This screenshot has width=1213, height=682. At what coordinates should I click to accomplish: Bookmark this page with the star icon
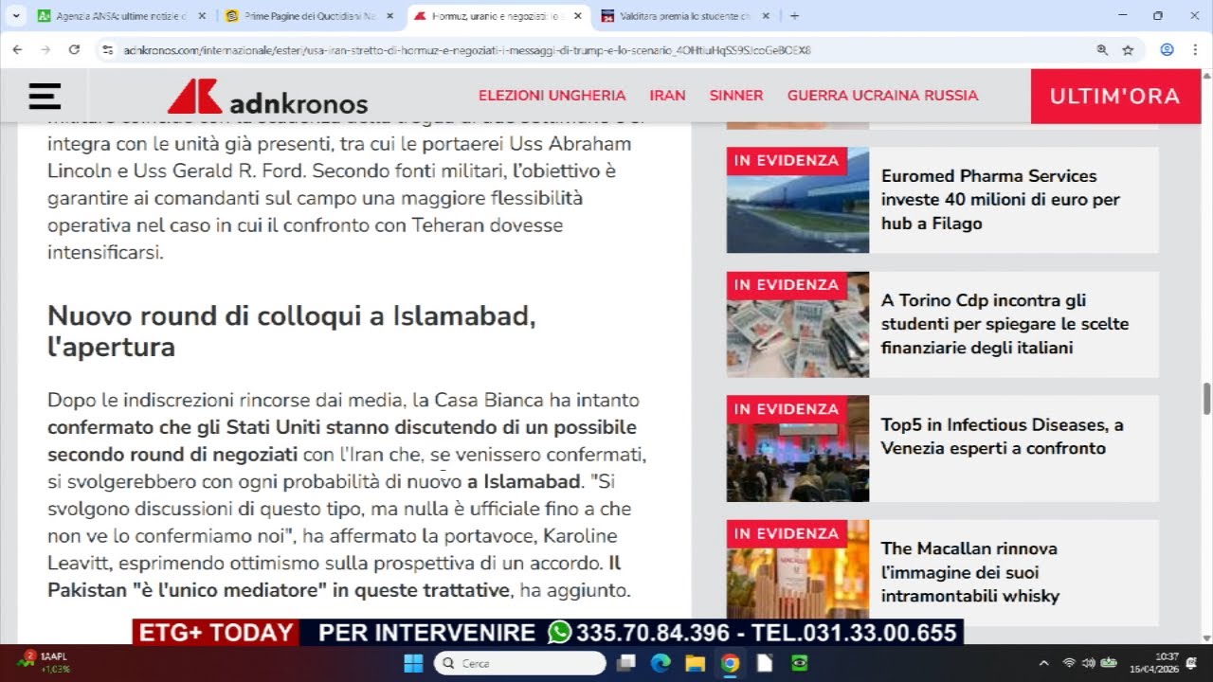coord(1125,49)
